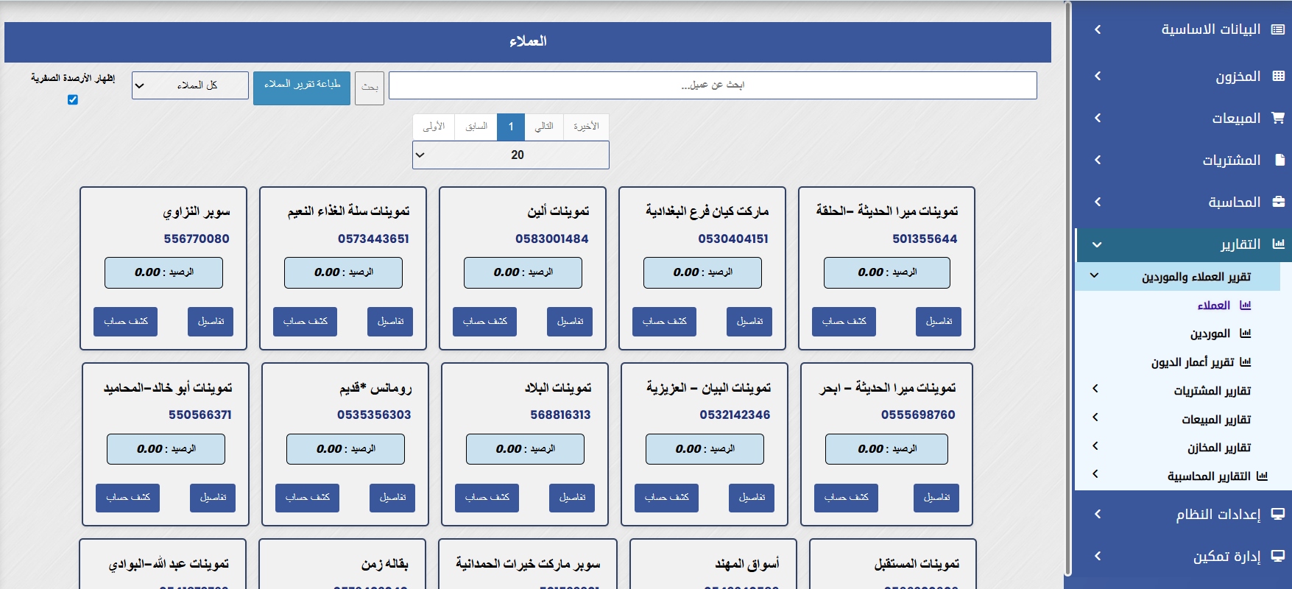Click the chart icon beside العملاء submenu

tap(1246, 305)
